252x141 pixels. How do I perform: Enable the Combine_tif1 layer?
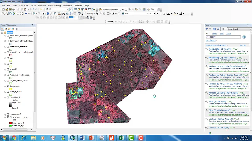(8, 97)
